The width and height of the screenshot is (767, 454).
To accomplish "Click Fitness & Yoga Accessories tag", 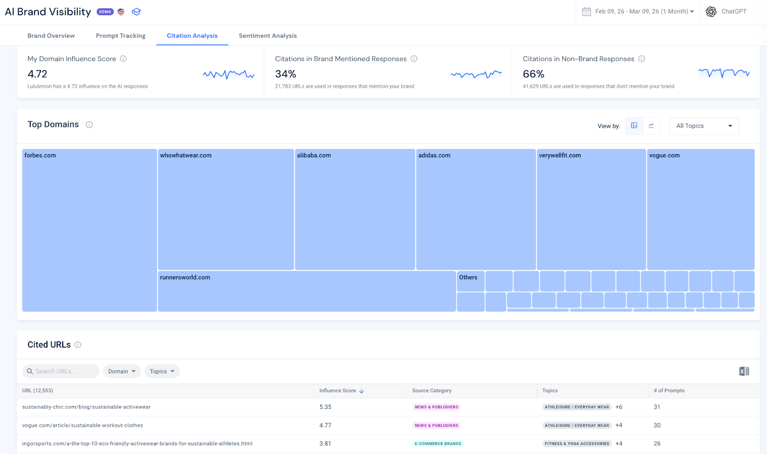I will (x=577, y=443).
